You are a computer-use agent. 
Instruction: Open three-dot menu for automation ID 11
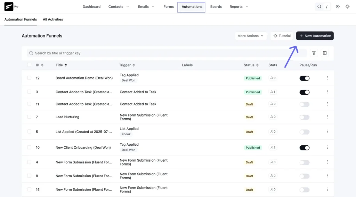pyautogui.click(x=327, y=104)
